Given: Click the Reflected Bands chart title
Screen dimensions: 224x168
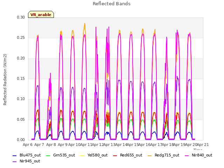Looking at the screenshot, I should tap(112, 4).
